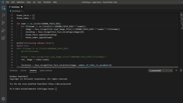The height and width of the screenshot is (103, 183).
Task: Click line number 28 in gutter
Action: pyautogui.click(x=12, y=46)
